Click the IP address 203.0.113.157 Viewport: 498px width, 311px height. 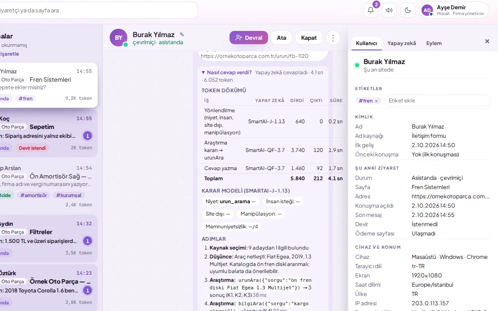pyautogui.click(x=430, y=303)
